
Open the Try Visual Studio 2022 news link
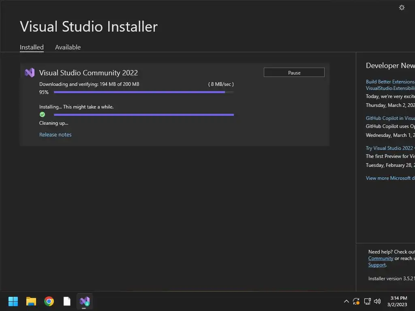(390, 148)
